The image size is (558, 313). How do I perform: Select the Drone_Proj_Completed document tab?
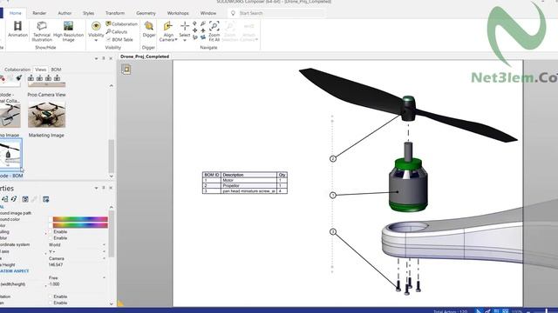(x=145, y=57)
